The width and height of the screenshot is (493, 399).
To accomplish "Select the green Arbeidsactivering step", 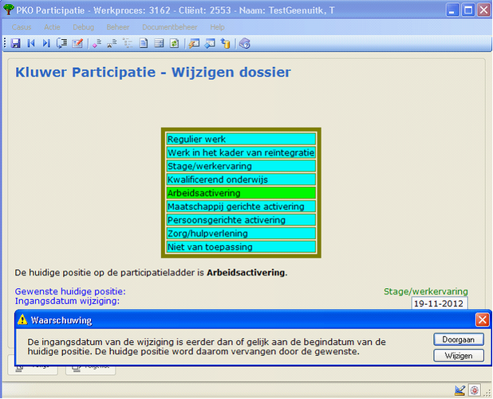I will (x=241, y=193).
